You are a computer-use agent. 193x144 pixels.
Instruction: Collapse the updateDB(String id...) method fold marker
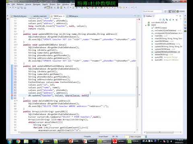click(x=17, y=34)
